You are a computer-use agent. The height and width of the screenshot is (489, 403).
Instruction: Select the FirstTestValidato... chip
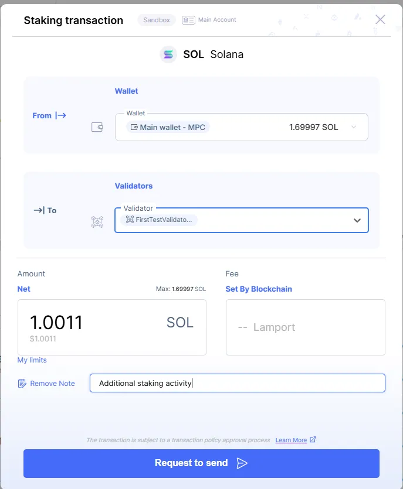[159, 220]
